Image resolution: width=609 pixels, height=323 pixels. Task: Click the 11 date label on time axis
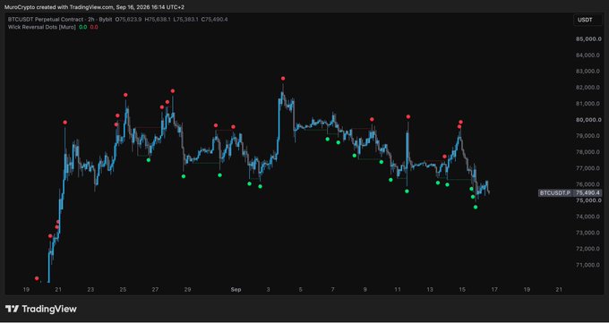point(398,290)
